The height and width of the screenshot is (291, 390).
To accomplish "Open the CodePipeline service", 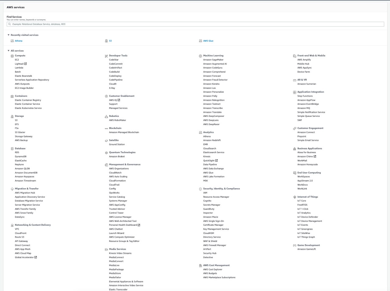I will [x=116, y=80].
